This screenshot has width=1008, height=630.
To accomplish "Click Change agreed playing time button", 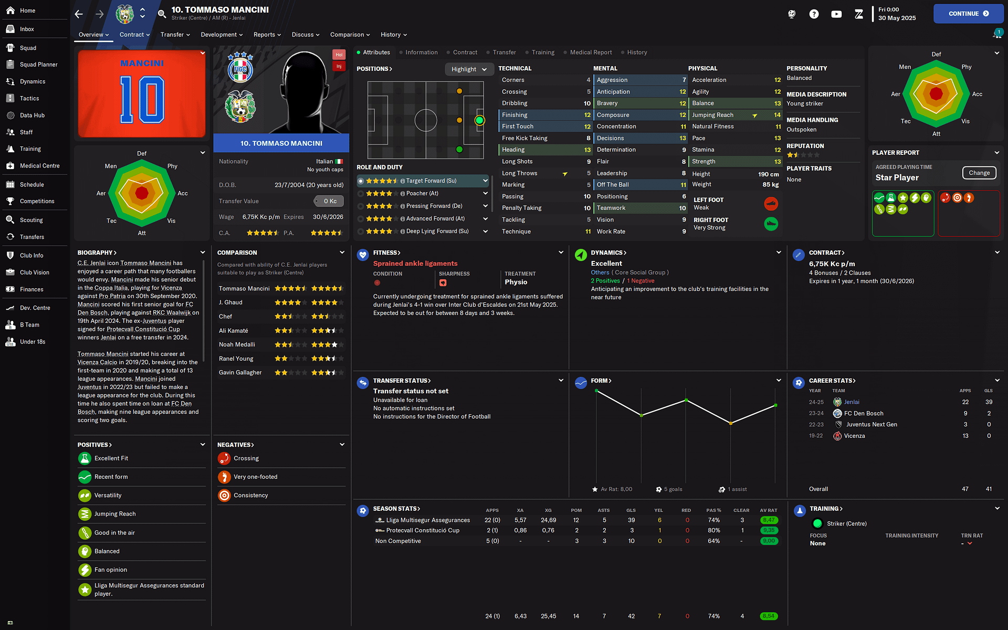I will pos(979,173).
